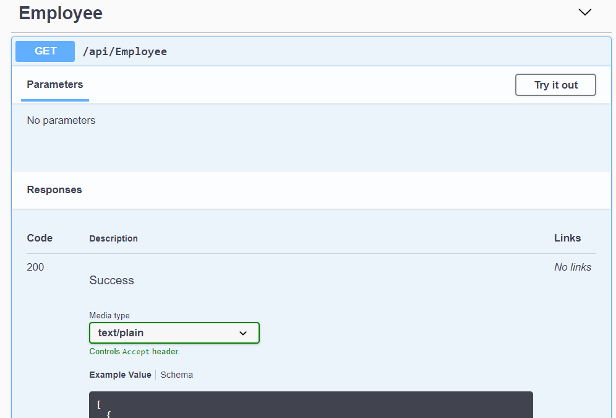
Task: Collapse the Employee section chevron
Action: [x=584, y=12]
